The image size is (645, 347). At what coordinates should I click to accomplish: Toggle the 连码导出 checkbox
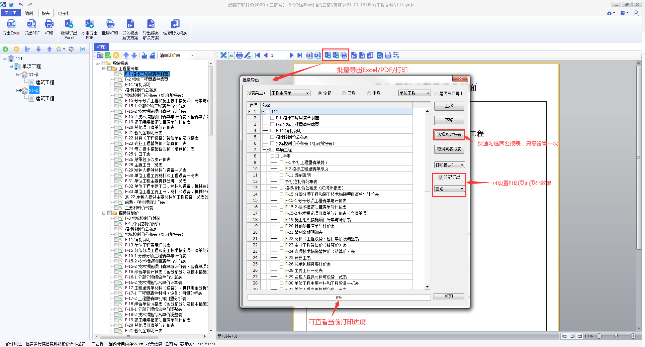click(441, 178)
